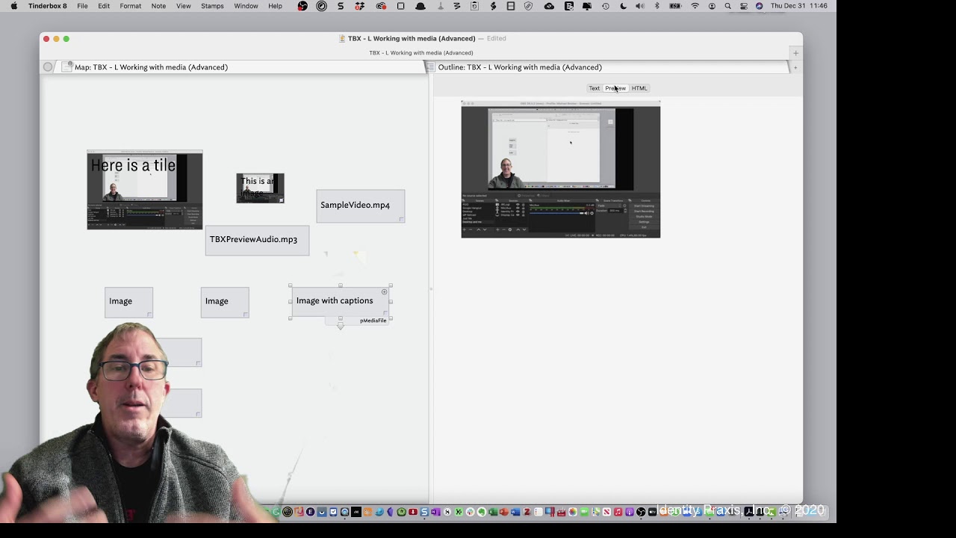Open Evernote from the Dock
This screenshot has height=538, width=956.
point(482,512)
